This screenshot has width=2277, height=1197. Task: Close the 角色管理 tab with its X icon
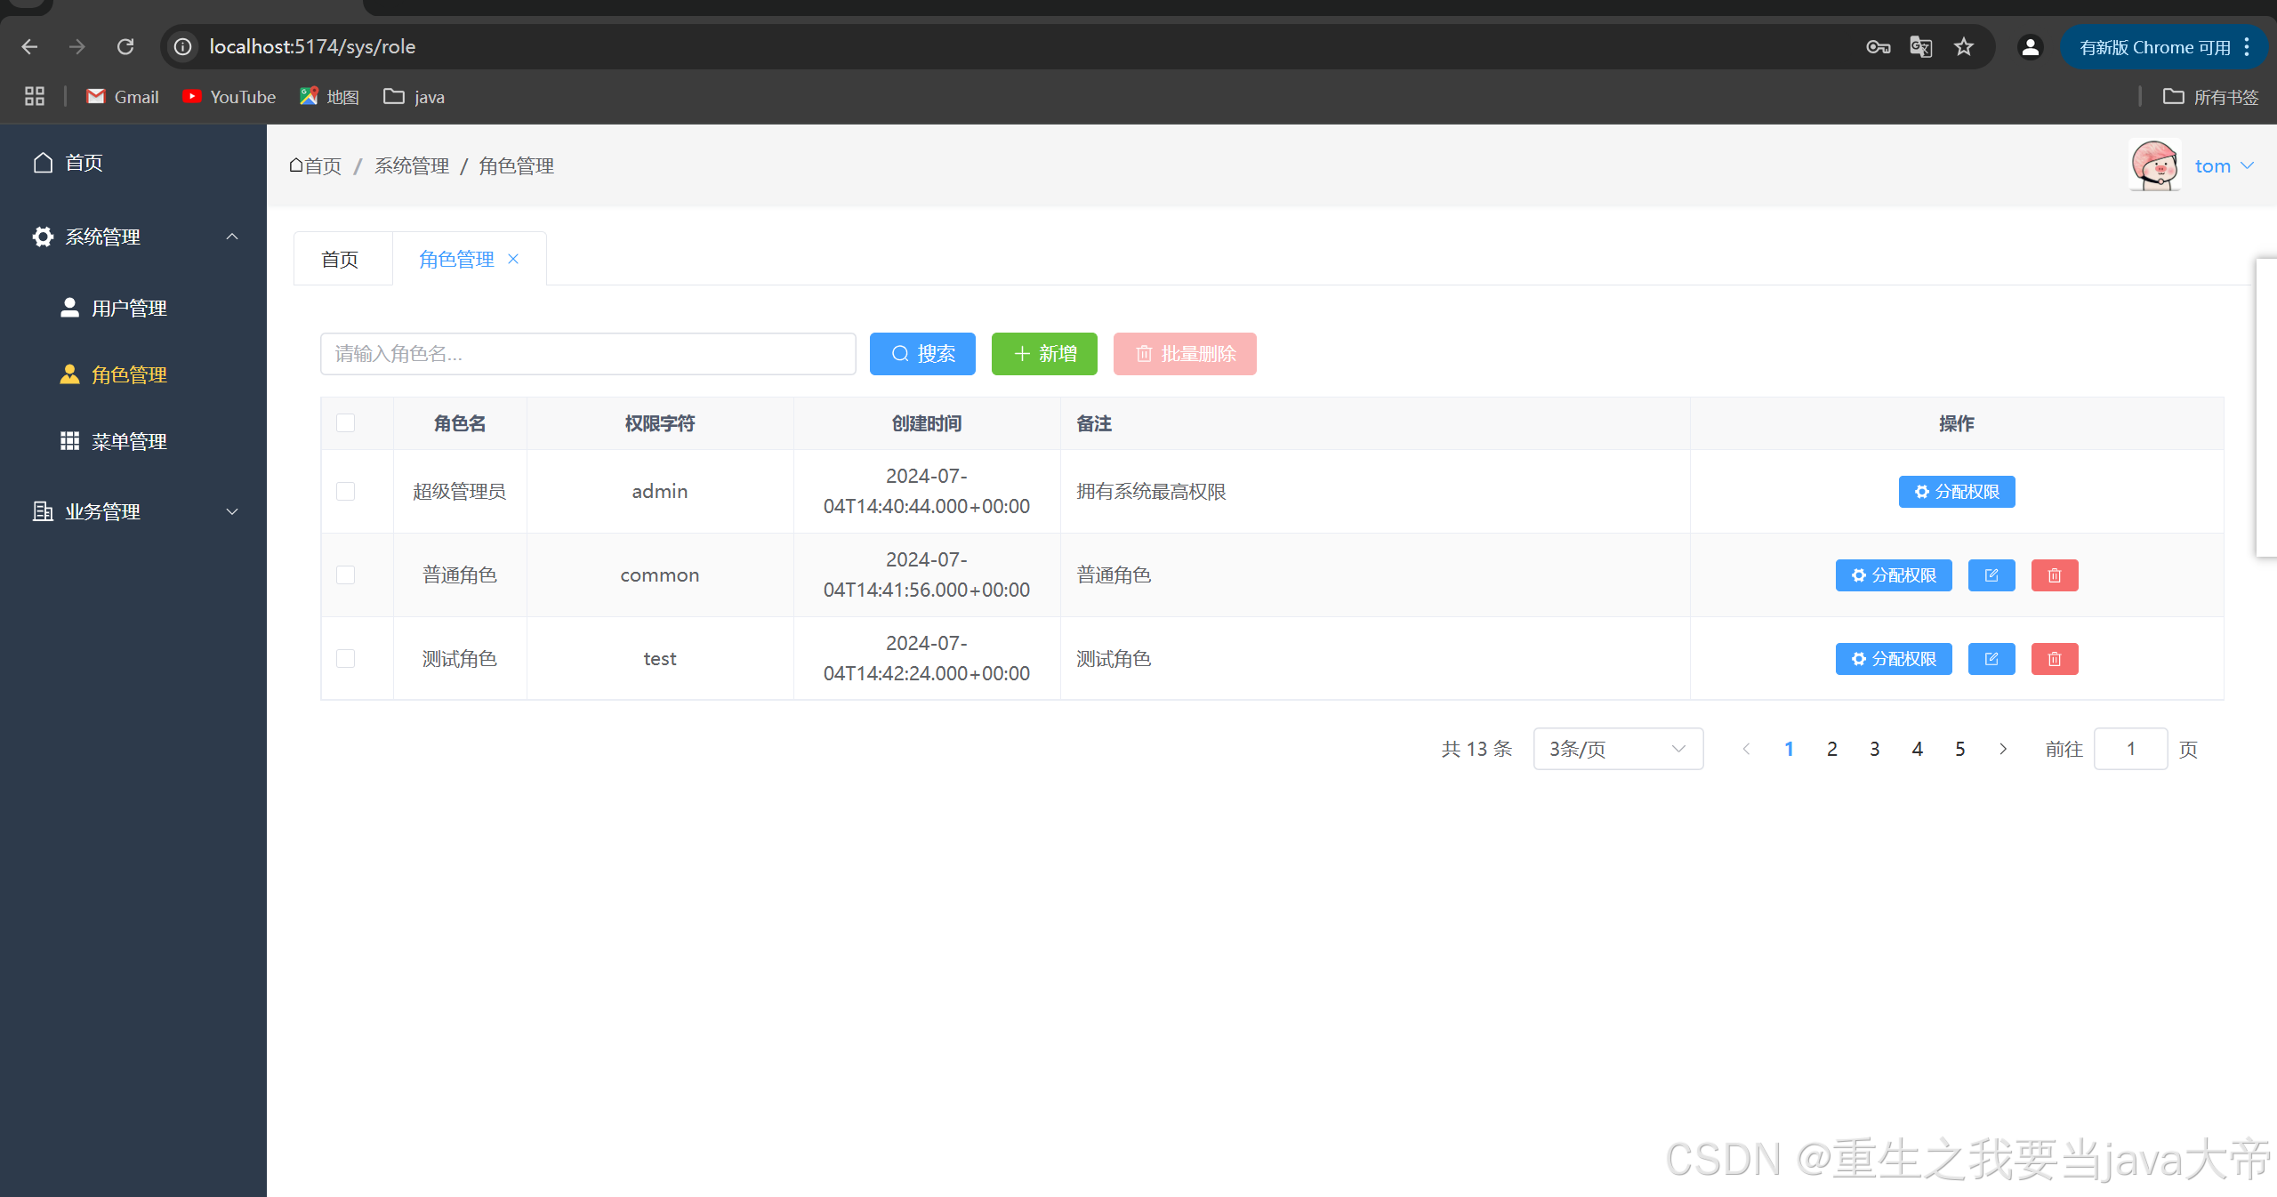point(513,259)
